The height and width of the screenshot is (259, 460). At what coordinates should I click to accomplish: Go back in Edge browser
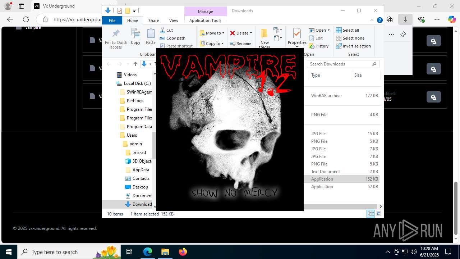coord(10,19)
